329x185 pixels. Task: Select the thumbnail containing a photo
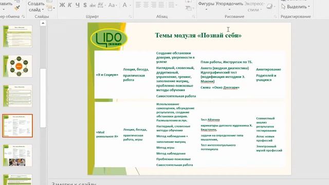(x=18, y=155)
